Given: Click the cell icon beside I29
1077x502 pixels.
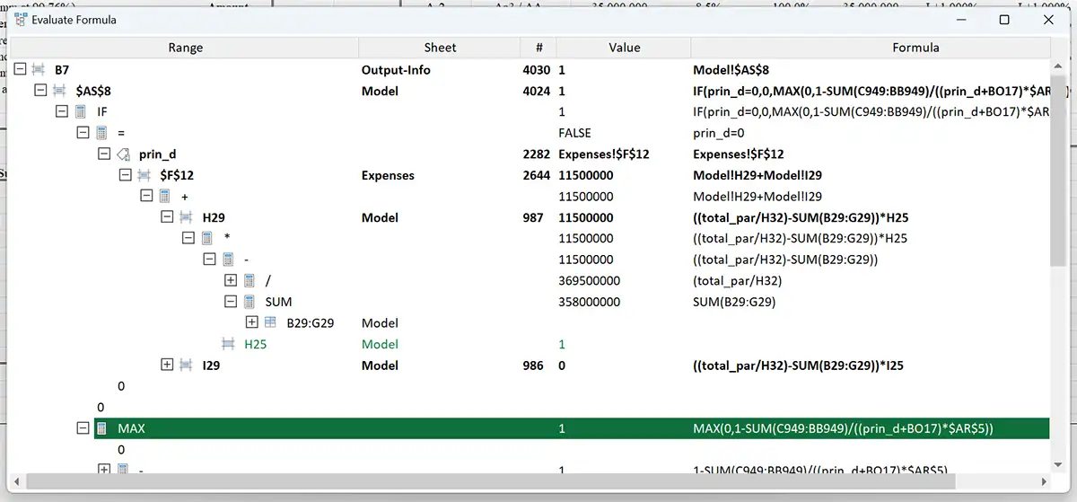Looking at the screenshot, I should coord(186,365).
